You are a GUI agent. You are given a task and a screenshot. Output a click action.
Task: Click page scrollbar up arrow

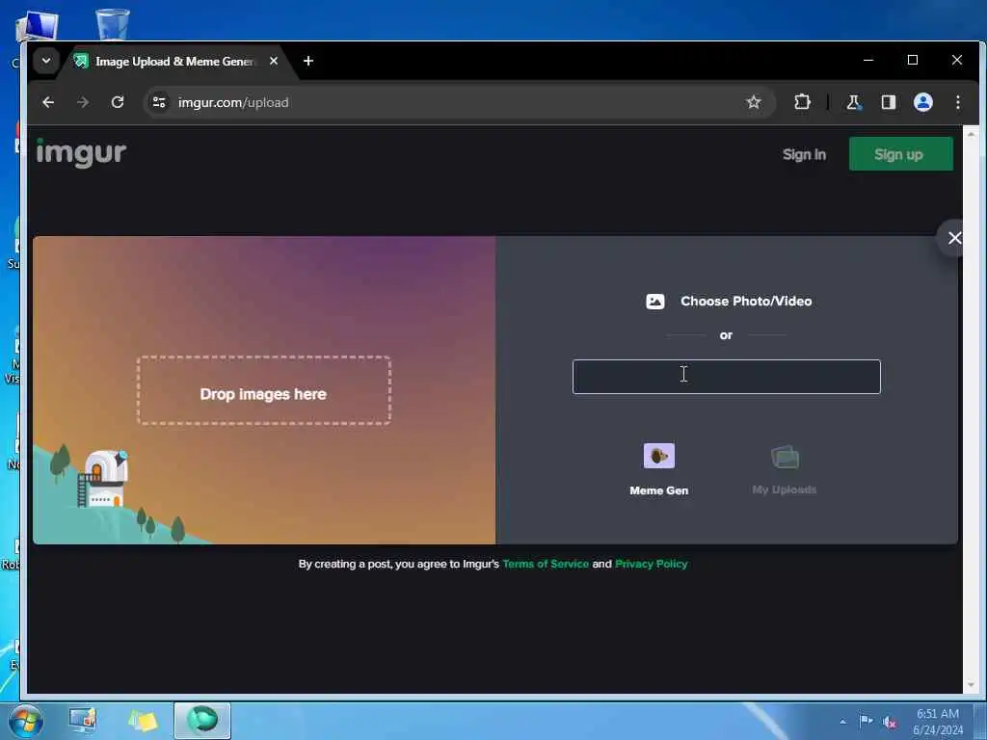[971, 134]
